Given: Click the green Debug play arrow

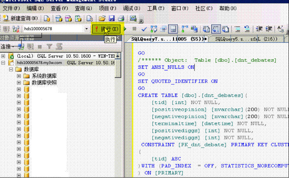Looking at the screenshot, I should coord(125,29).
